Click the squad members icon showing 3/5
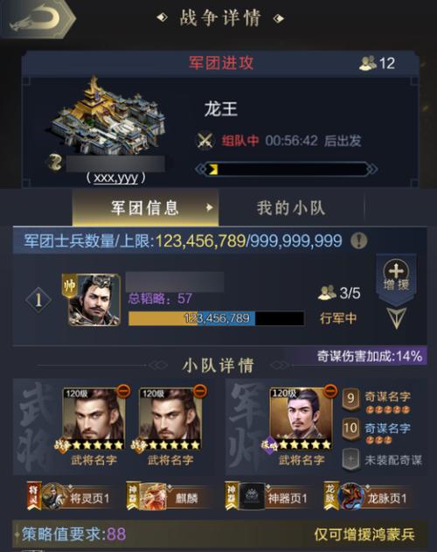This screenshot has width=437, height=552. [327, 292]
